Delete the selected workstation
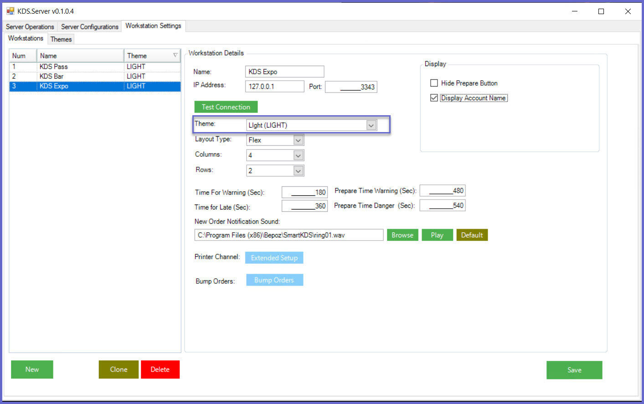The height and width of the screenshot is (404, 644). pos(160,369)
